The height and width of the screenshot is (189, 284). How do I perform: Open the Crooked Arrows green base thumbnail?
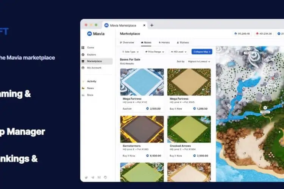(x=189, y=129)
